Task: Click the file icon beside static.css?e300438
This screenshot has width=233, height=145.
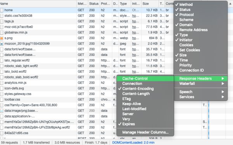Action: (x=2, y=16)
